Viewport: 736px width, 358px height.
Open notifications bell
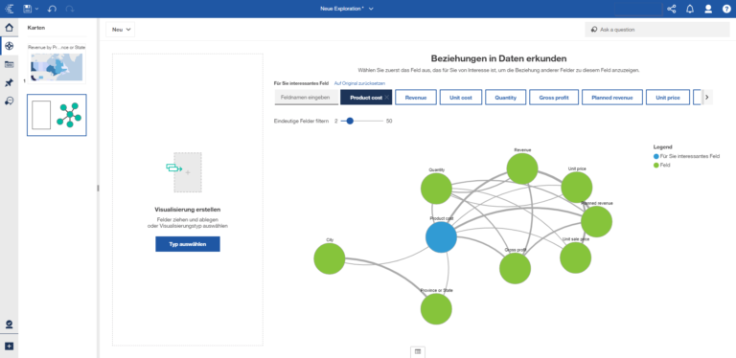click(x=690, y=9)
